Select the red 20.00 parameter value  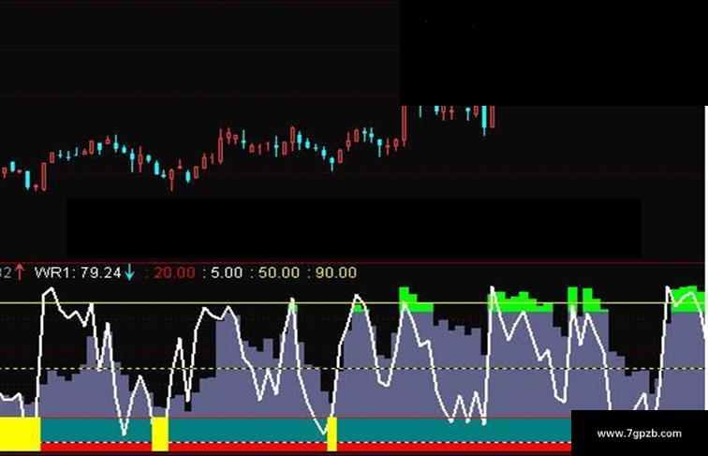pos(174,272)
